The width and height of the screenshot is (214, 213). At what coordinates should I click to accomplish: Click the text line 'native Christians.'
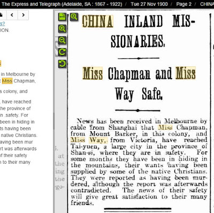[19, 135]
